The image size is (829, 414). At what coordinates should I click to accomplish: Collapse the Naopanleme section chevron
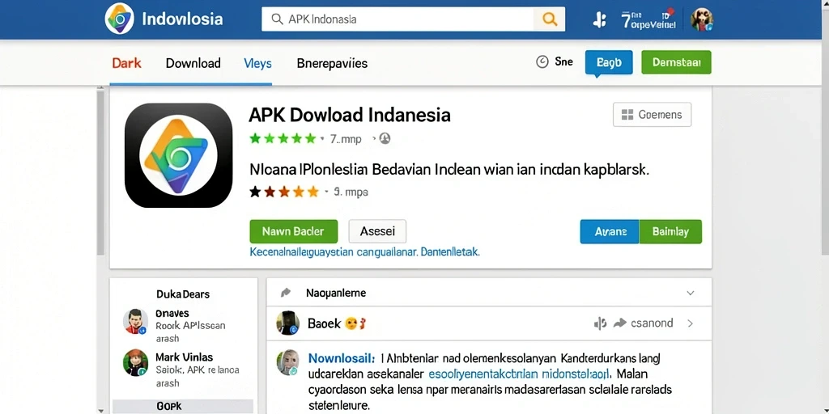690,293
